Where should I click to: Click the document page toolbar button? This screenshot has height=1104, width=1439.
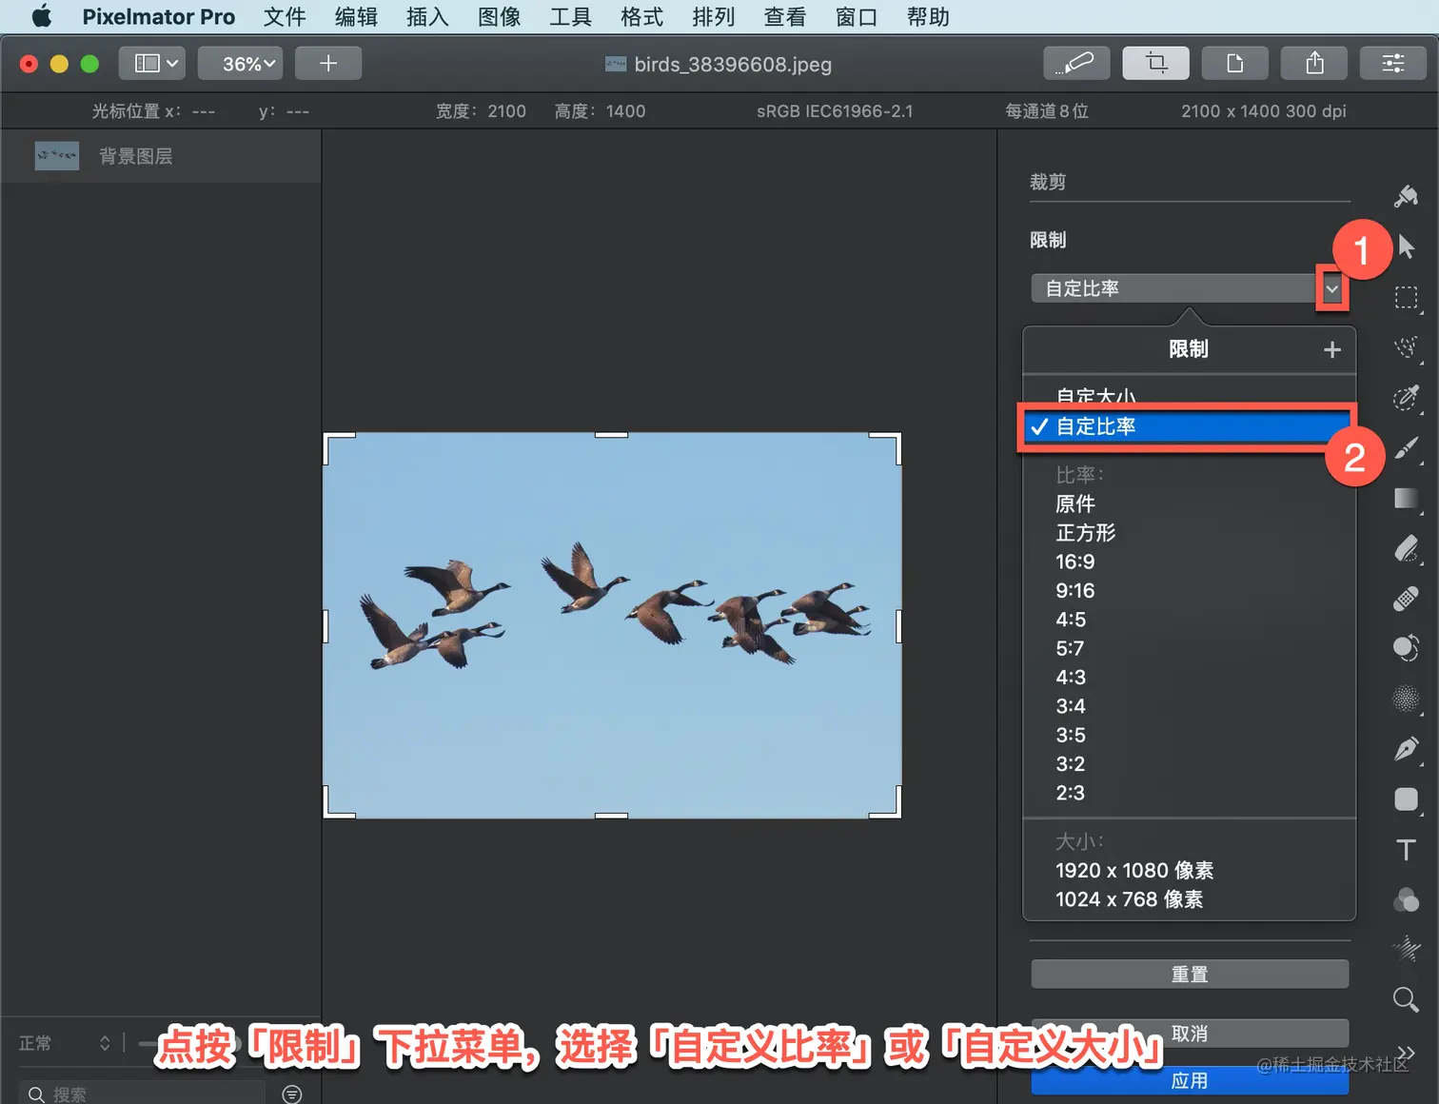(1235, 64)
